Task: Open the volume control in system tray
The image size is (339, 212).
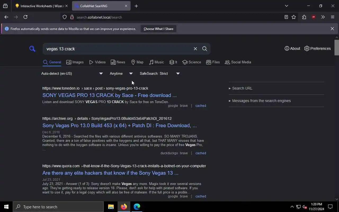Action: (305, 207)
